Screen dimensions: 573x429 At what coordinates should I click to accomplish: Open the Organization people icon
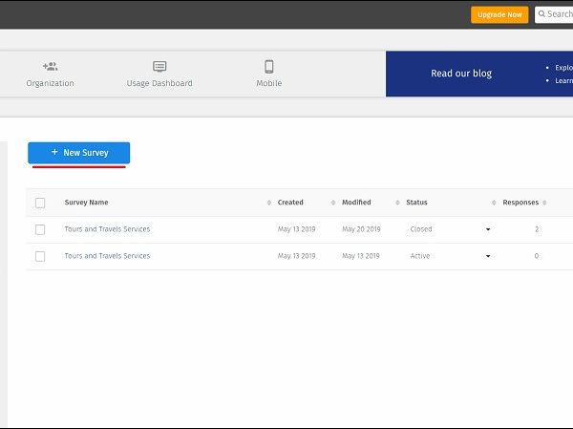coord(50,67)
